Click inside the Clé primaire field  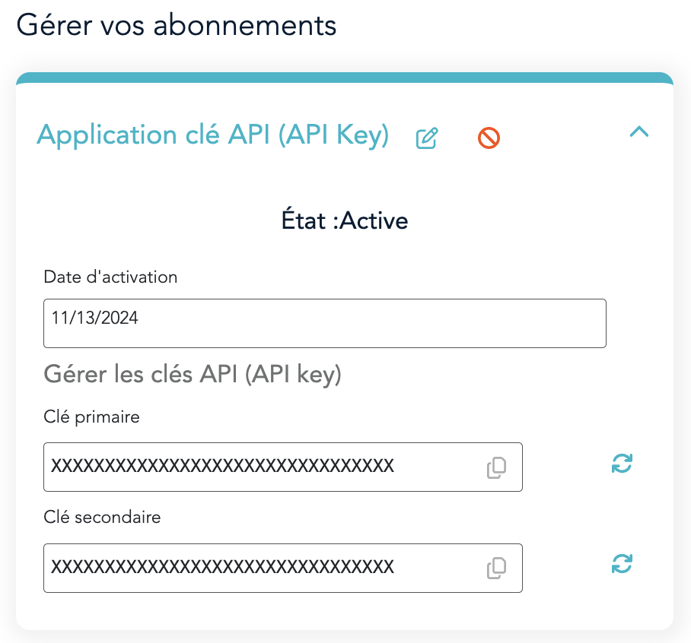pos(259,467)
